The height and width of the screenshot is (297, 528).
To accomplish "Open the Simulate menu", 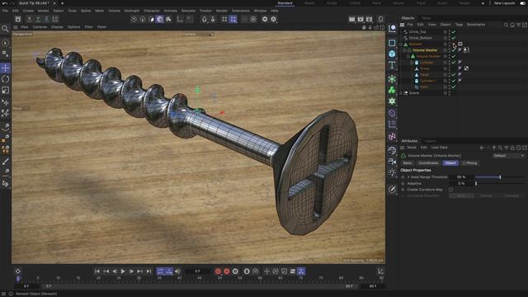I will click(188, 11).
